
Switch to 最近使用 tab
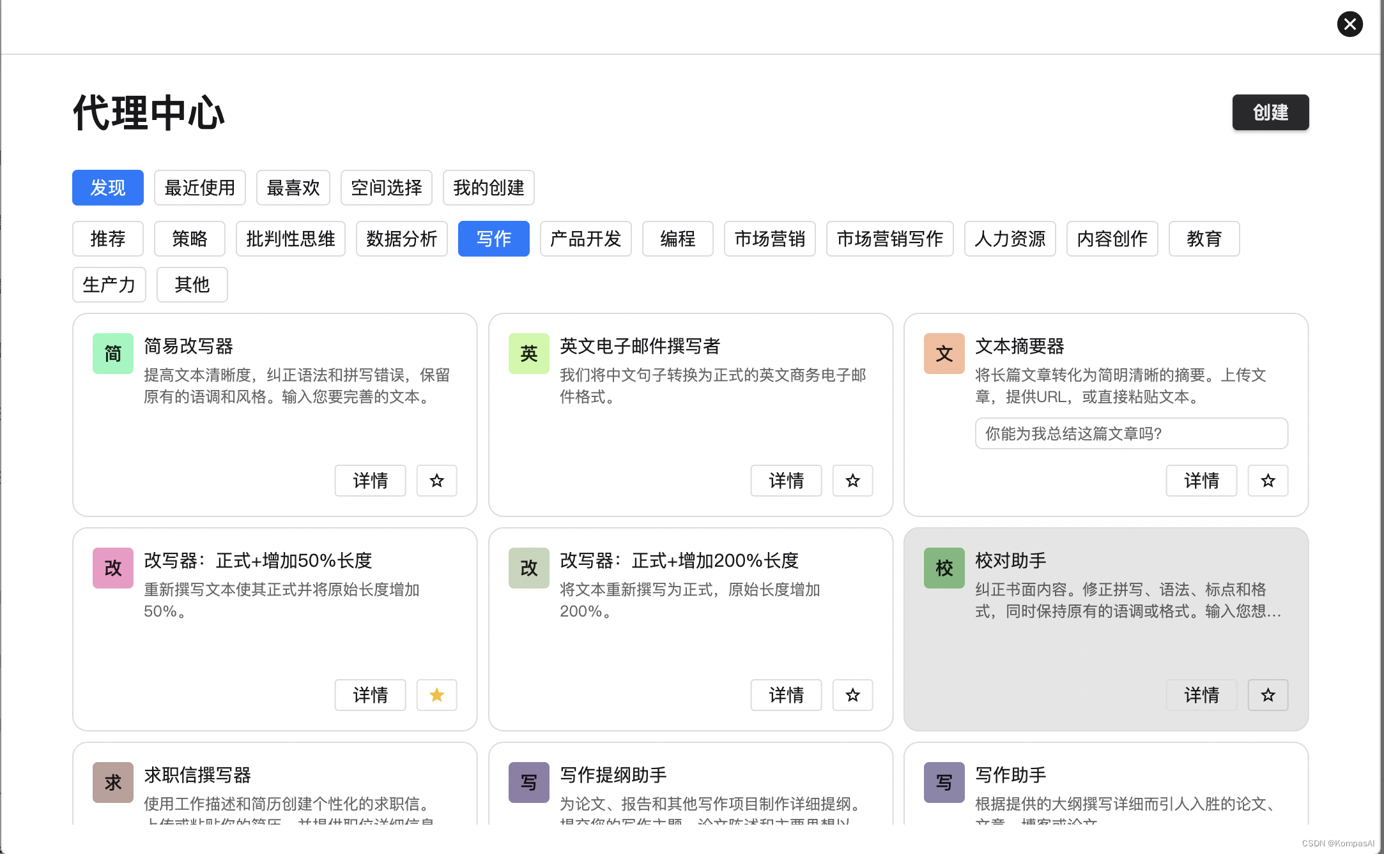tap(199, 188)
